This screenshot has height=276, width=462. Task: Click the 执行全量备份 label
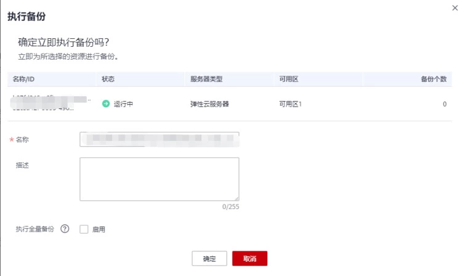(x=34, y=229)
